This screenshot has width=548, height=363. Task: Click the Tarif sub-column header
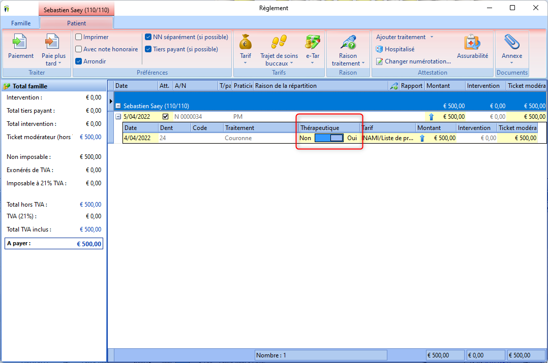coord(388,128)
